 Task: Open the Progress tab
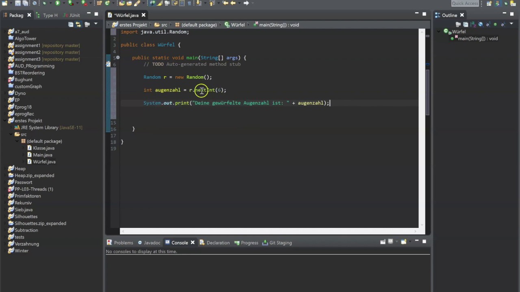[246, 243]
